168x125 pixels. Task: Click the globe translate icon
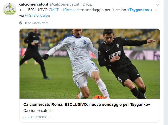[x=21, y=23]
